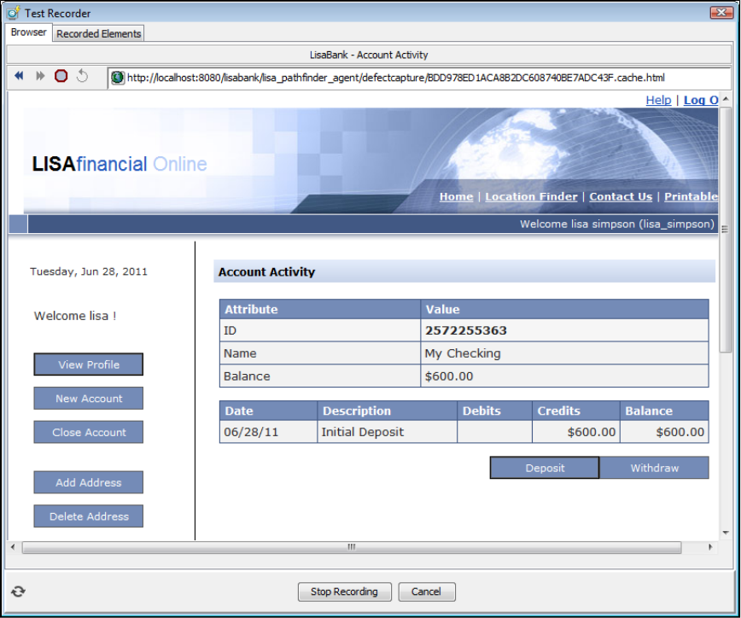Click the Attribute column header
The height and width of the screenshot is (618, 741).
320,309
